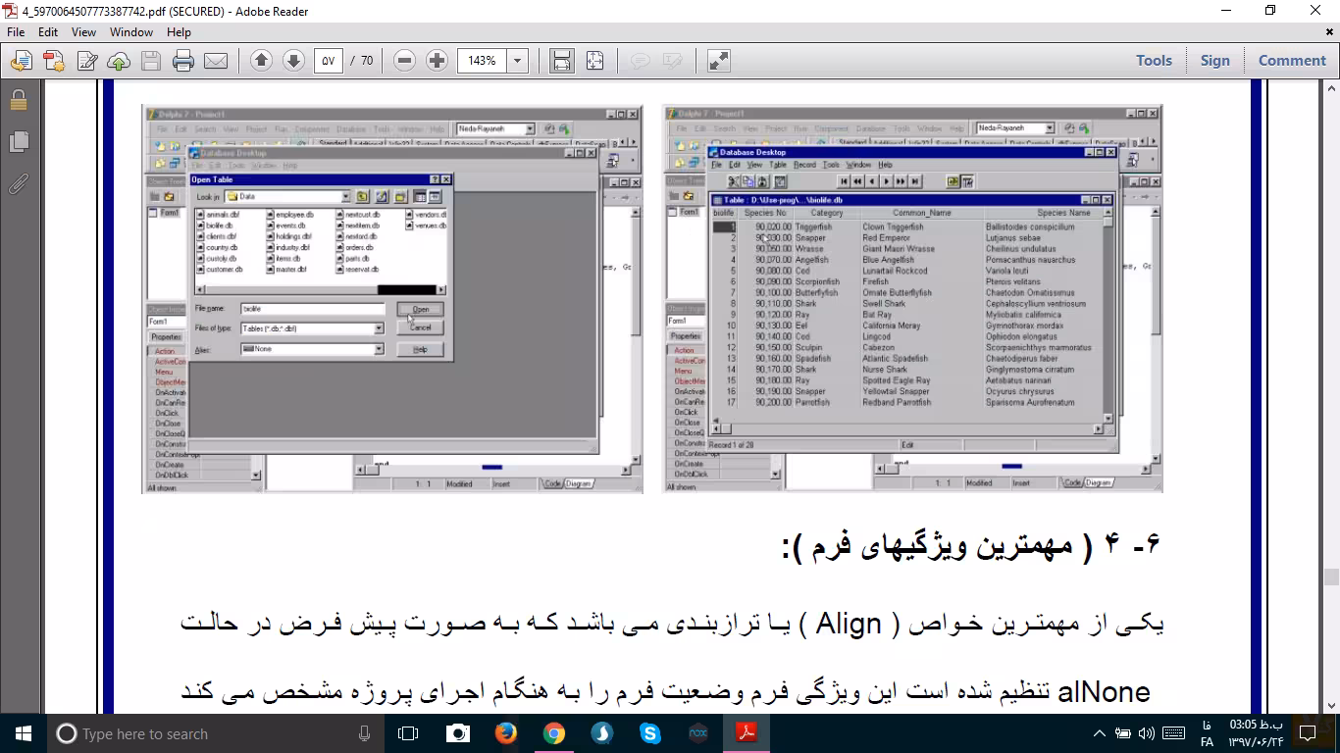1340x753 pixels.
Task: Click the Windows Start button
Action: coord(24,733)
